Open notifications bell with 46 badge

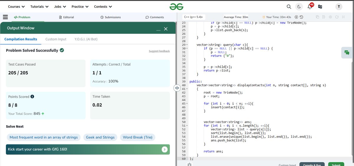pos(310,6)
